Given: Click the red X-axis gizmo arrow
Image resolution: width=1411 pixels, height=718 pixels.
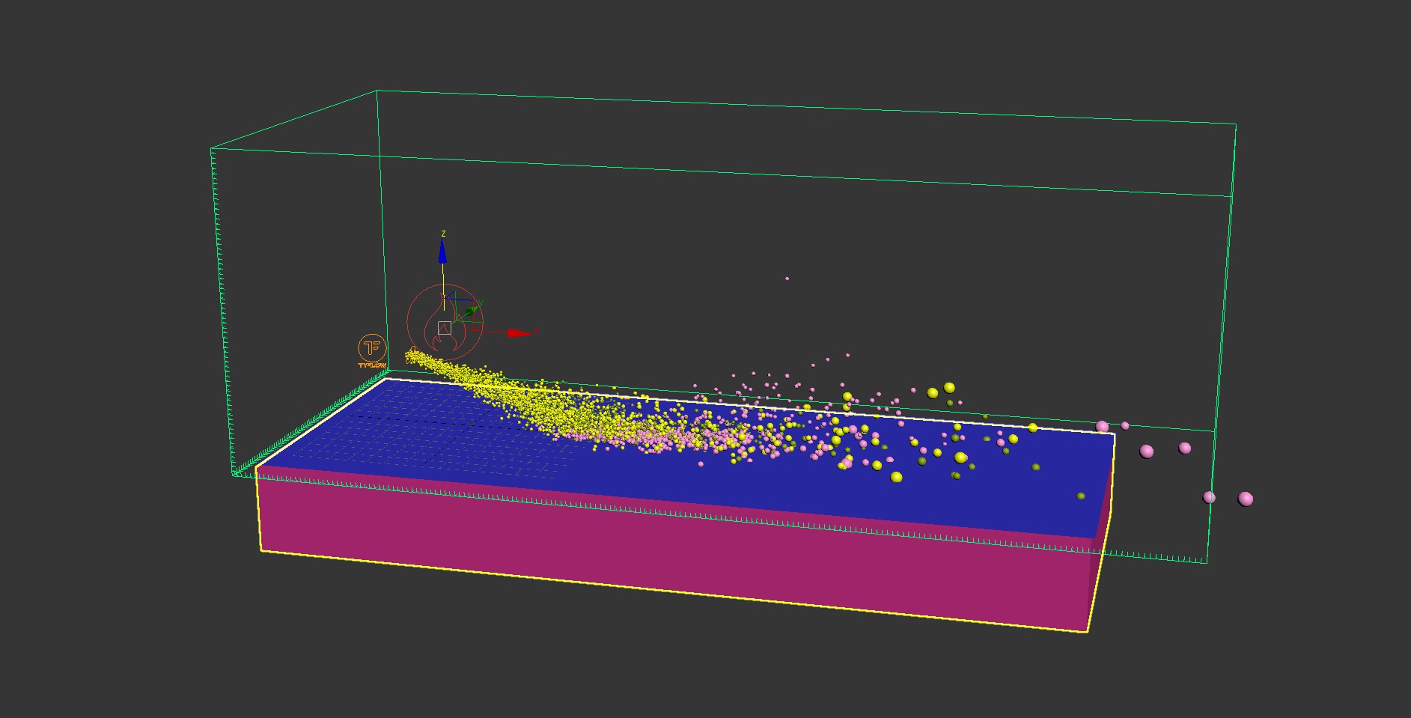Looking at the screenshot, I should (x=519, y=333).
